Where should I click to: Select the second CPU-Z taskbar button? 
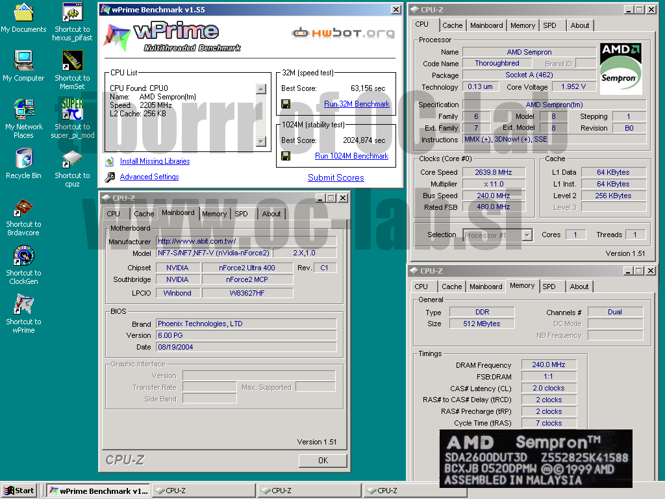pos(310,491)
